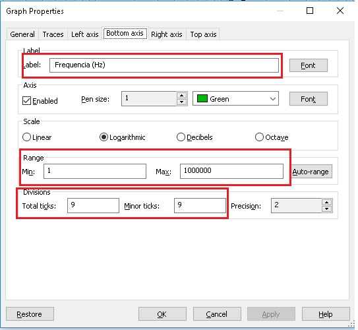358x330 pixels.
Task: Select the Linear scale option
Action: pos(26,137)
